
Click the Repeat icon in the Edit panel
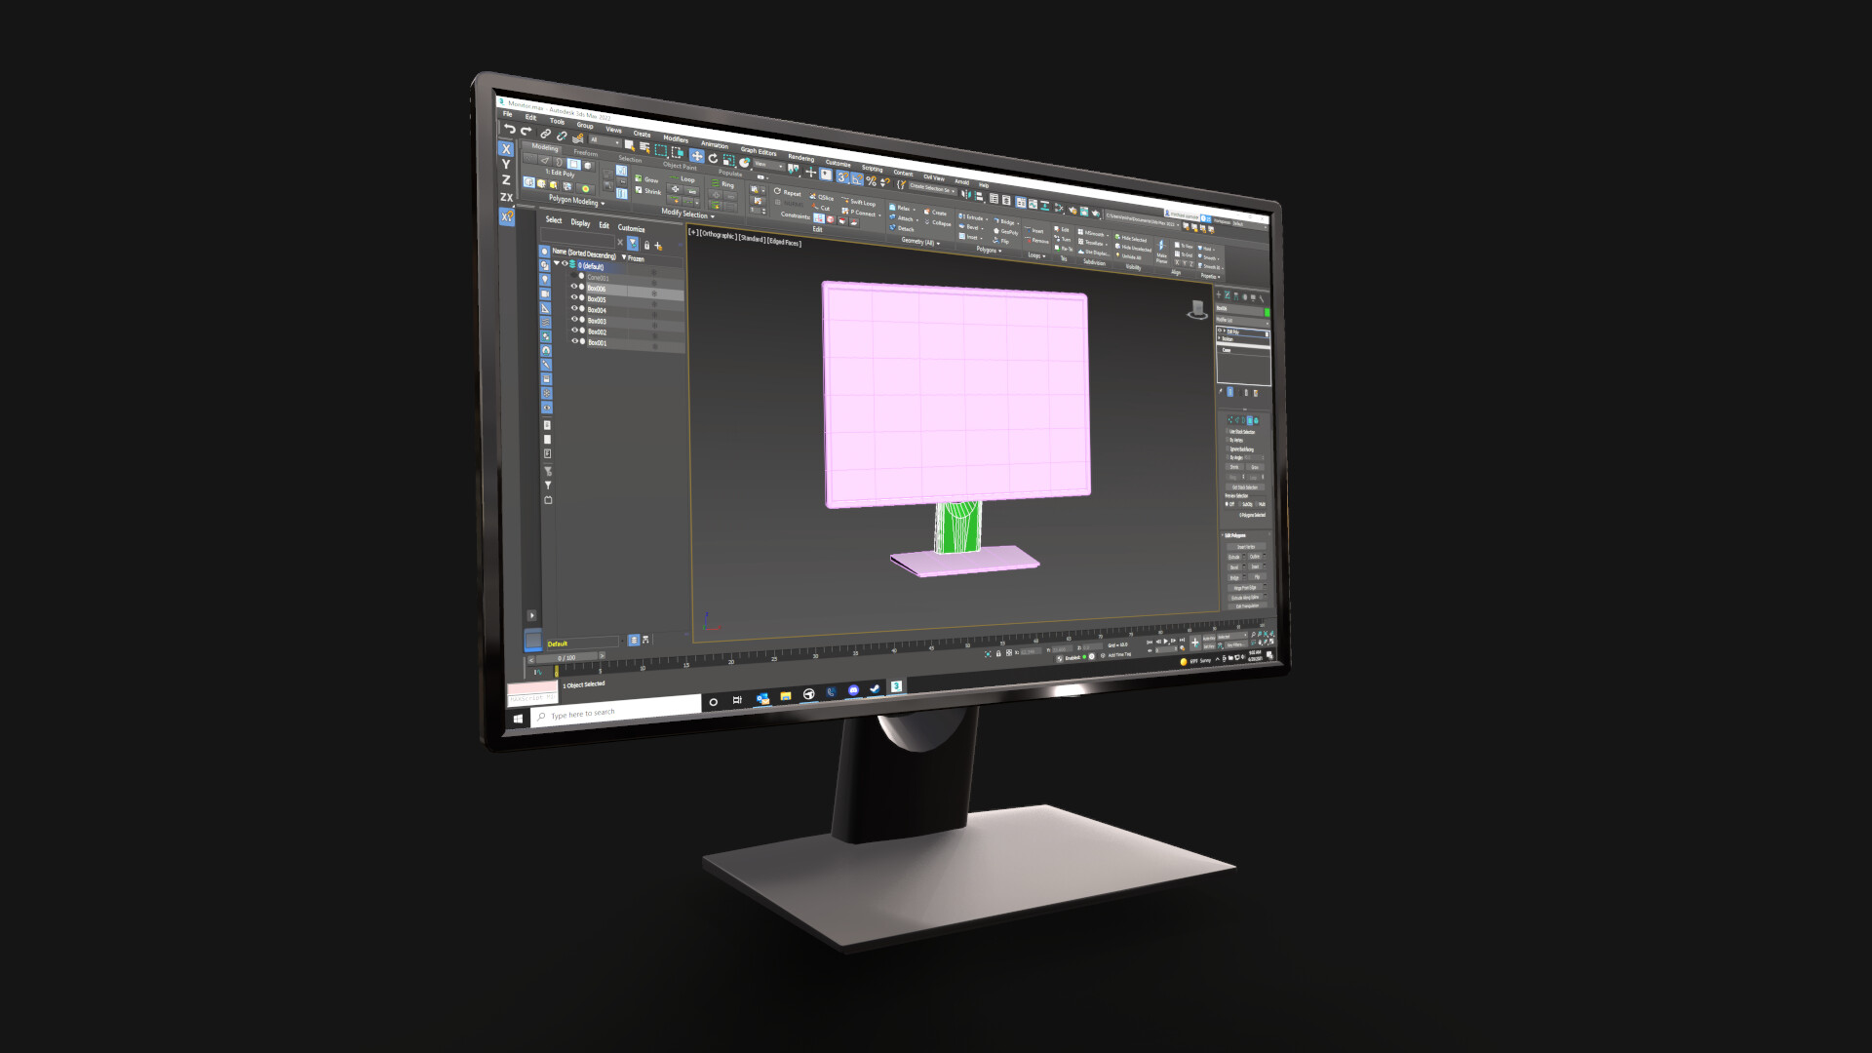tap(777, 193)
